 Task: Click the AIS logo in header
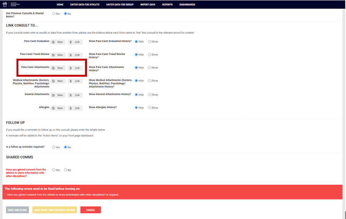tap(11, 5)
